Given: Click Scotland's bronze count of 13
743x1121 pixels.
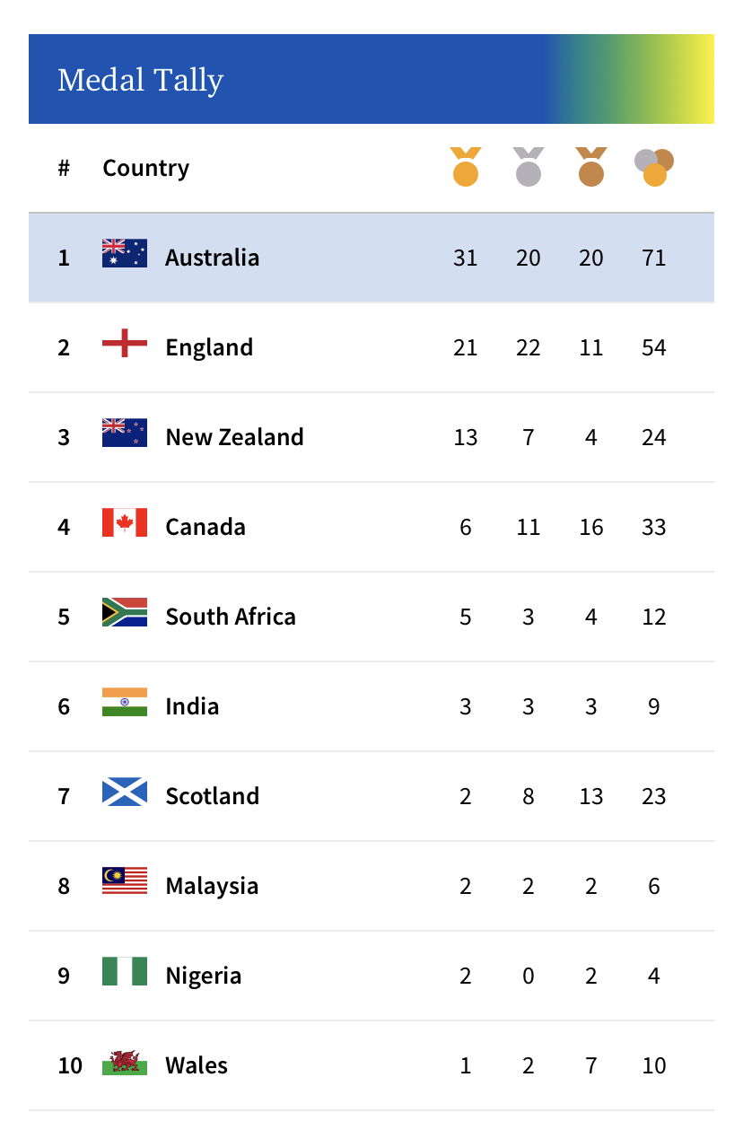Looking at the screenshot, I should click(591, 796).
